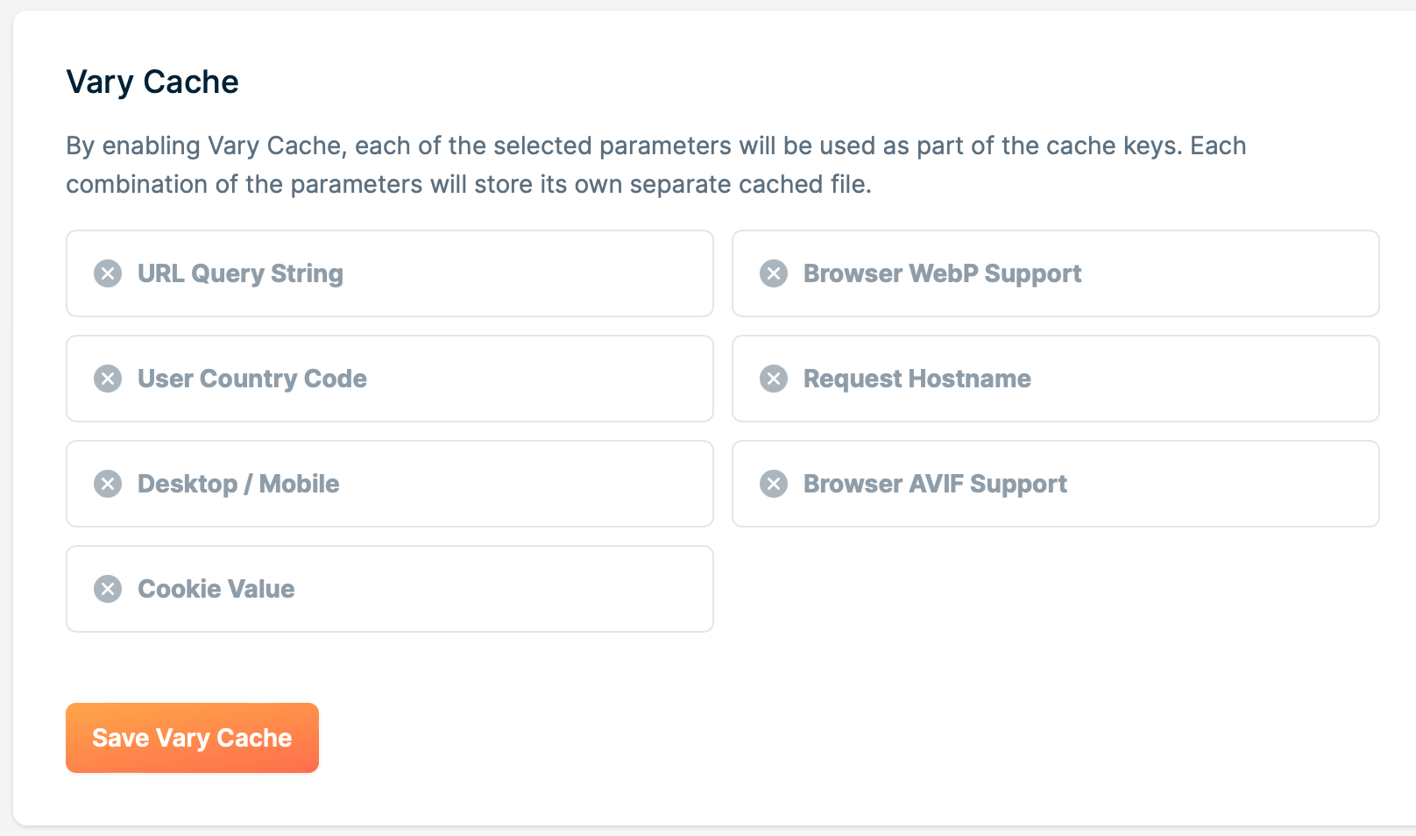Image resolution: width=1416 pixels, height=836 pixels.
Task: Select the URL Query String chip
Action: (x=389, y=273)
